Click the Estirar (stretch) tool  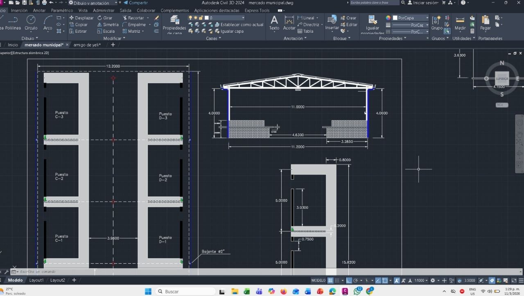tap(78, 31)
